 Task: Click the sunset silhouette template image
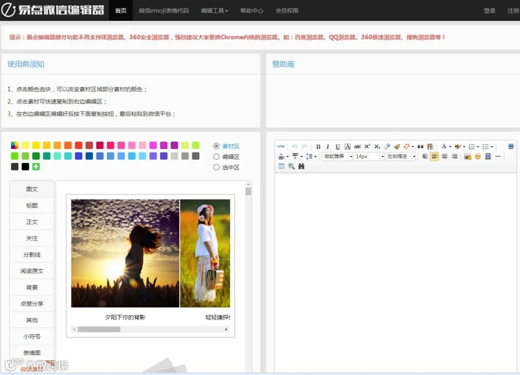(125, 253)
